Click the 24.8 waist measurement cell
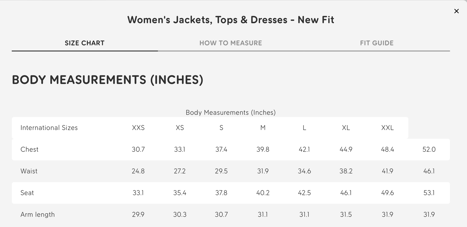The image size is (467, 227). (x=138, y=171)
